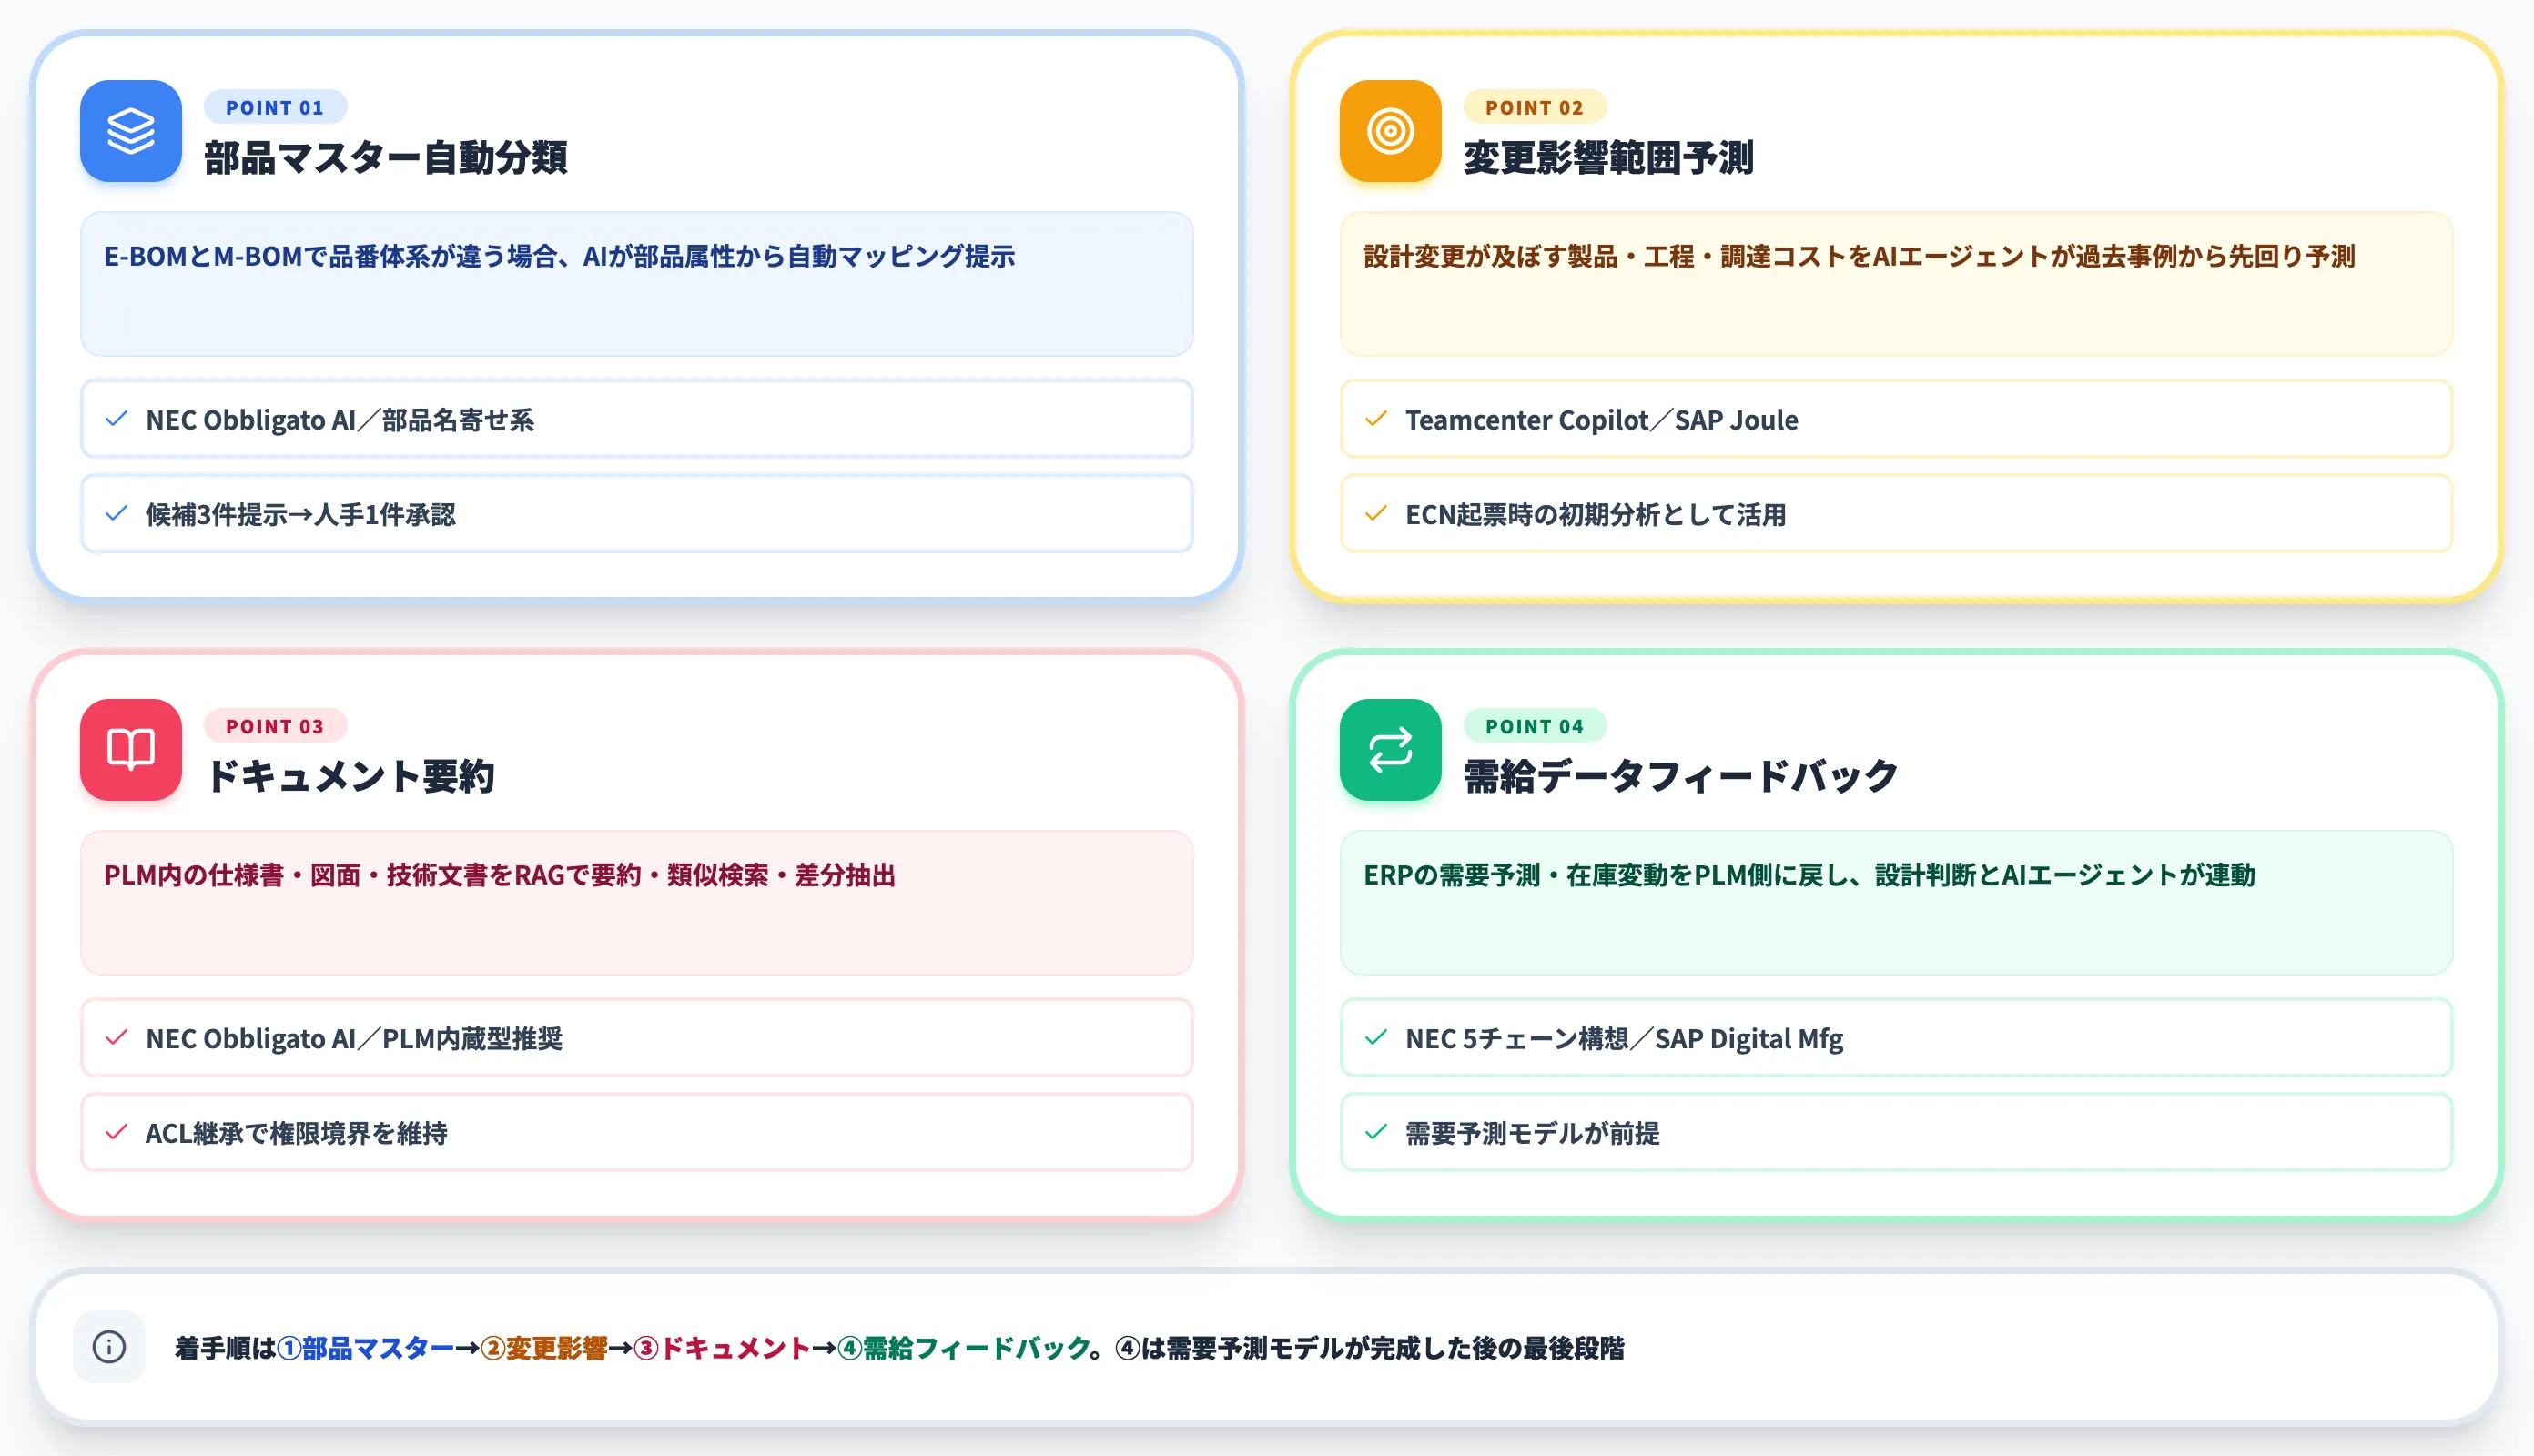Click the text ACL継承で権限境界を維持
This screenshot has width=2534, height=1456.
(296, 1133)
